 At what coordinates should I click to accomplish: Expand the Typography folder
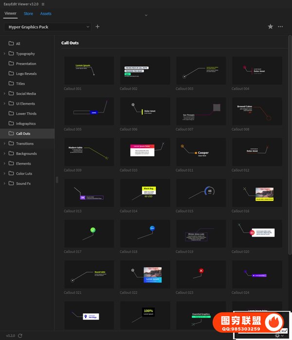pyautogui.click(x=5, y=54)
